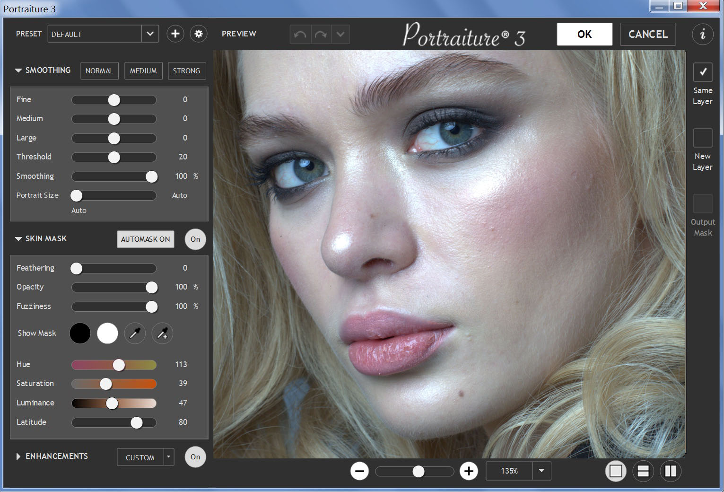The height and width of the screenshot is (492, 724).
Task: Switch to horizontal split preview layout
Action: pyautogui.click(x=643, y=471)
